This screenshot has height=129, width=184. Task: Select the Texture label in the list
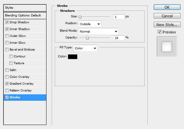[x=19, y=63]
